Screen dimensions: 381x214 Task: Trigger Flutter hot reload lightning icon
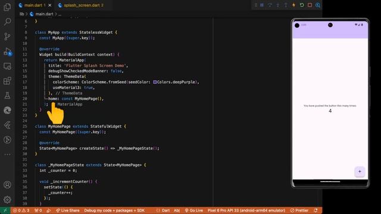pyautogui.click(x=293, y=5)
